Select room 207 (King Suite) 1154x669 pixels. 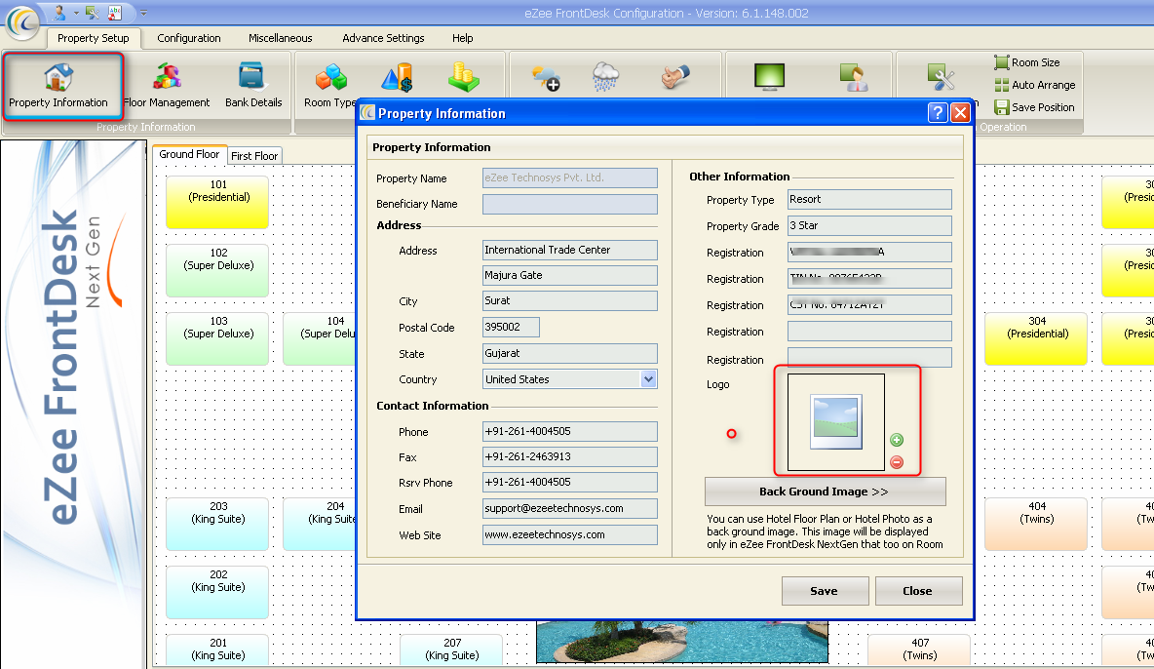point(452,651)
